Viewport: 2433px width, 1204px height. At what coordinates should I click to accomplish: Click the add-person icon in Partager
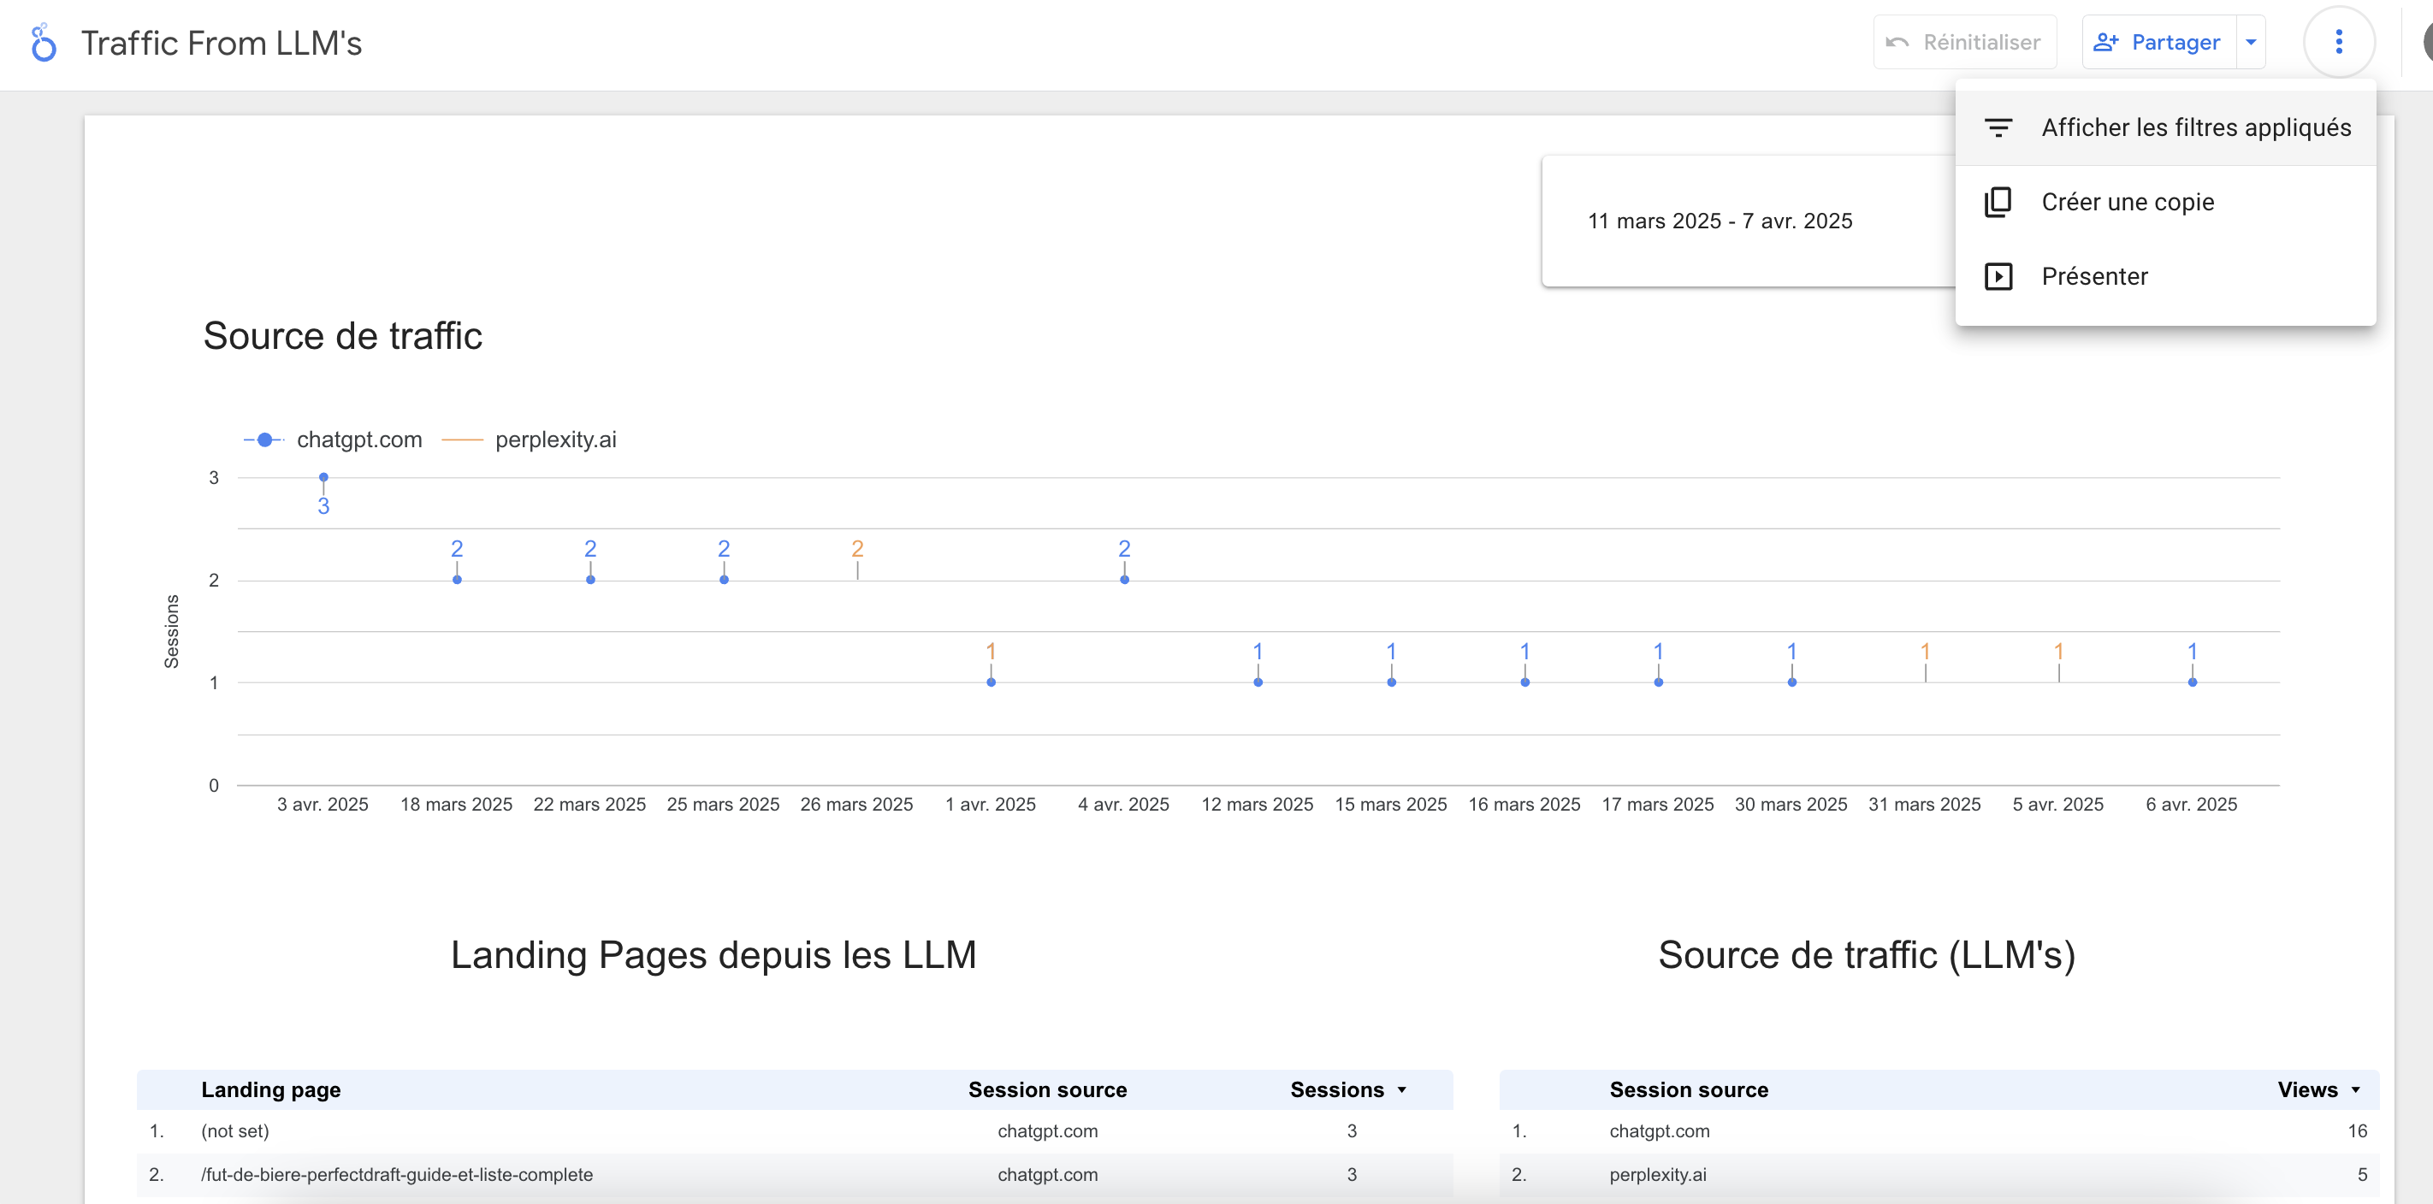coord(2106,43)
